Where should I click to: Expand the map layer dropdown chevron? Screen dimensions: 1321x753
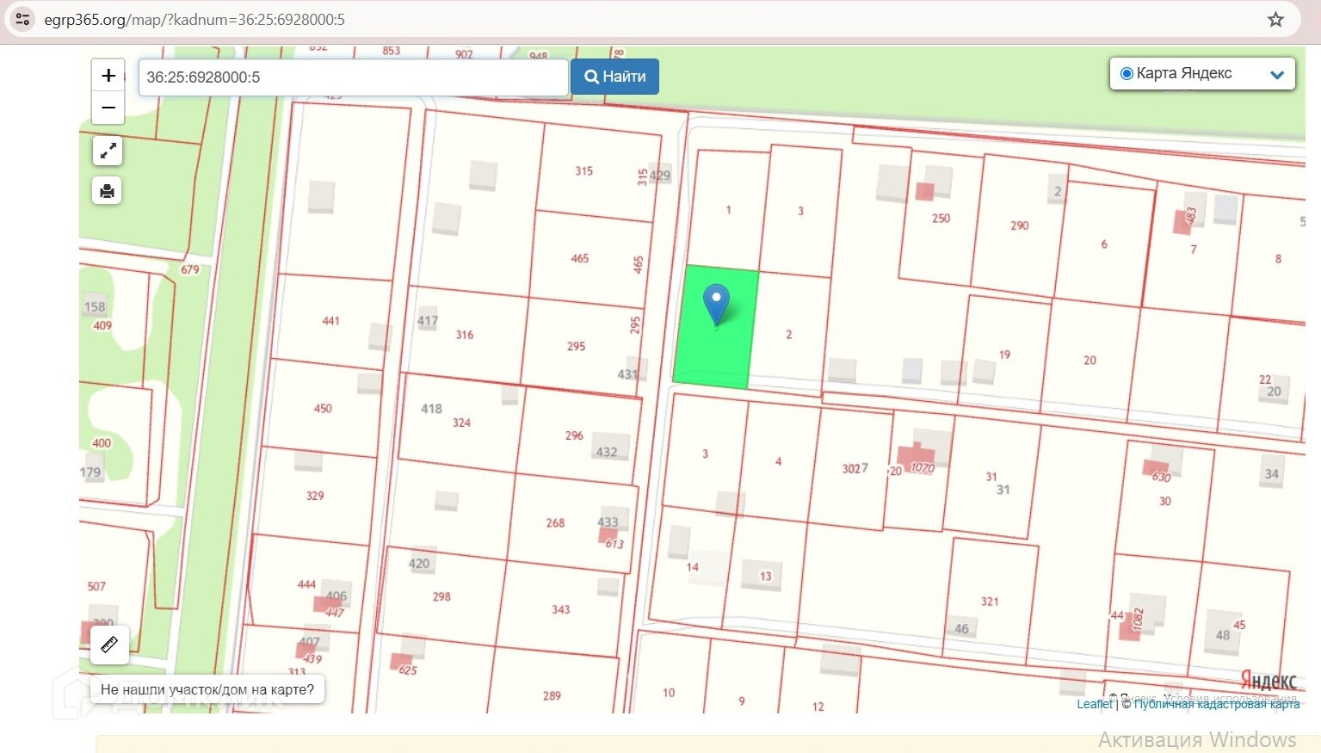click(x=1277, y=75)
